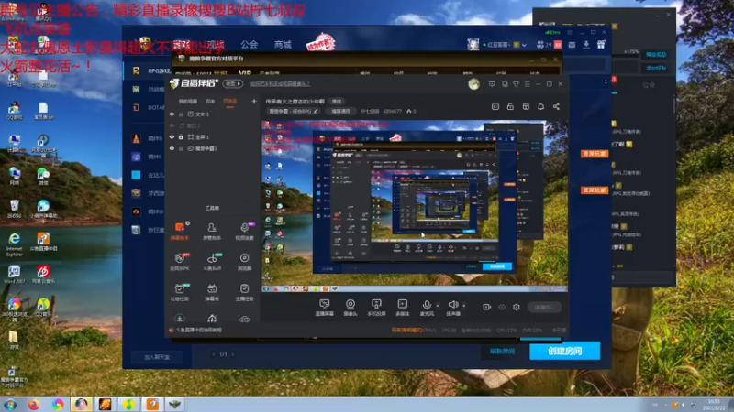Open the hamburger menu in the streaming title bar
This screenshot has height=412, width=734.
pyautogui.click(x=527, y=84)
